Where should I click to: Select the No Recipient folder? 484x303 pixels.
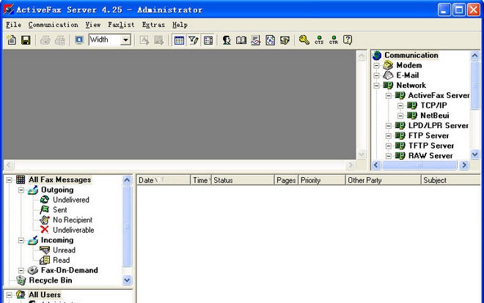[x=73, y=220]
